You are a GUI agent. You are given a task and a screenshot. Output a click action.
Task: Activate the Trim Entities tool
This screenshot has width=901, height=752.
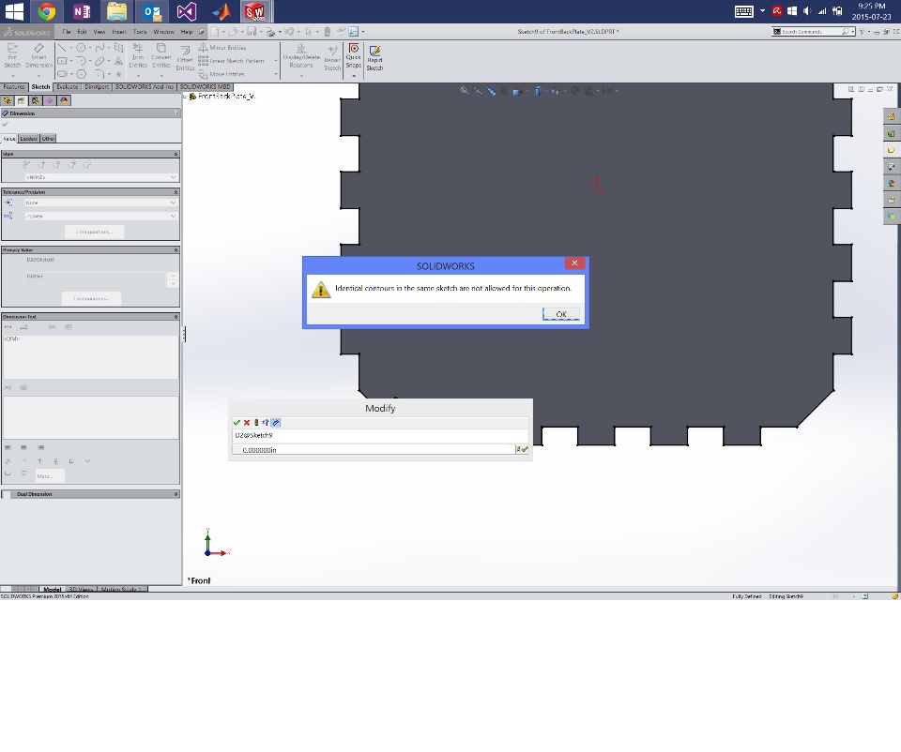click(x=138, y=56)
